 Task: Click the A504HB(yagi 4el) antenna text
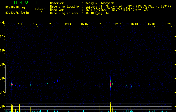[x=99, y=13]
